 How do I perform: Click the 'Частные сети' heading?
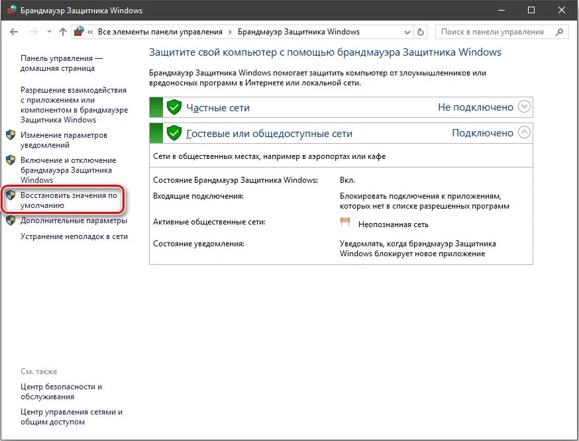coord(218,107)
